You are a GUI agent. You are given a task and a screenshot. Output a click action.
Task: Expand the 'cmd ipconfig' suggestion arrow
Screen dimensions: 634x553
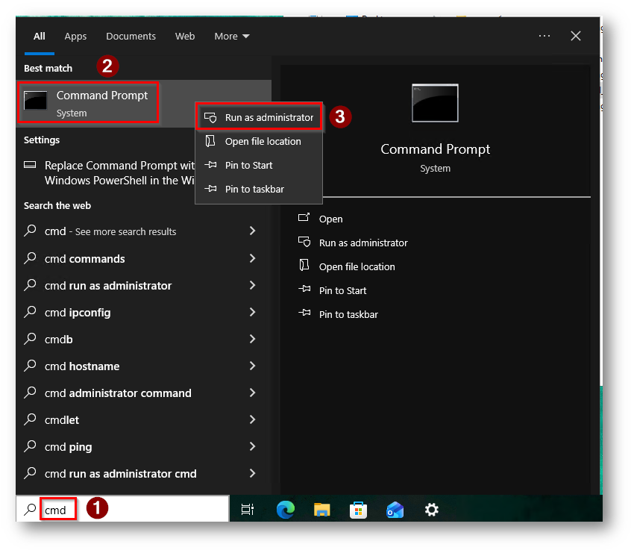tap(252, 313)
